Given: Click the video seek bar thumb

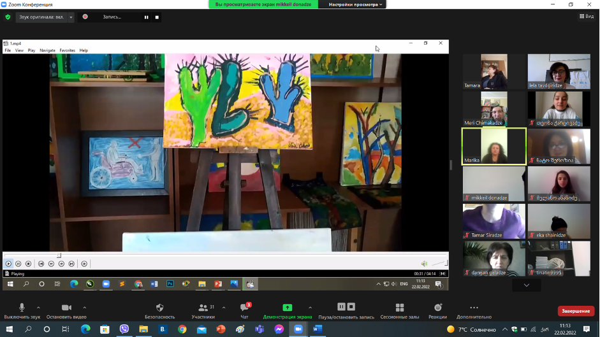Looking at the screenshot, I should [x=59, y=255].
